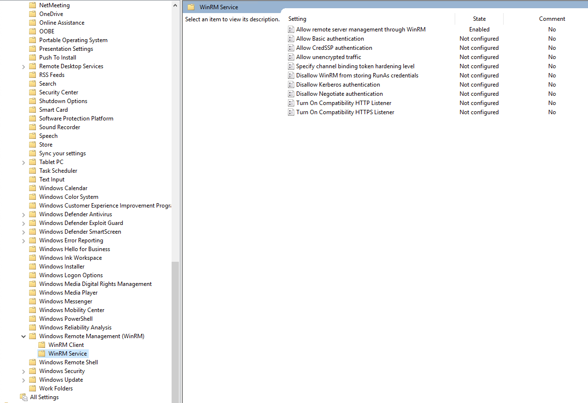The width and height of the screenshot is (588, 403).
Task: Click the Task Scheduler folder icon
Action: 32,171
